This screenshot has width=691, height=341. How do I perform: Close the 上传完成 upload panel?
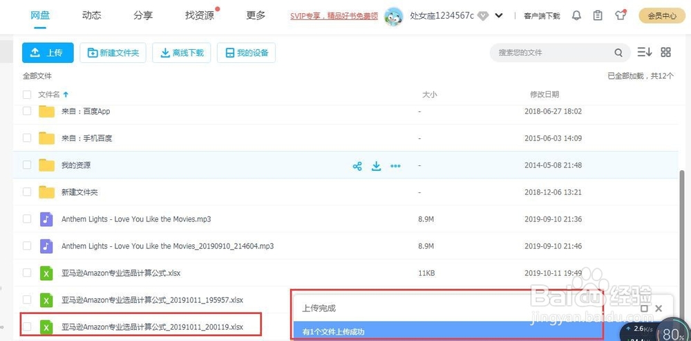(x=659, y=308)
